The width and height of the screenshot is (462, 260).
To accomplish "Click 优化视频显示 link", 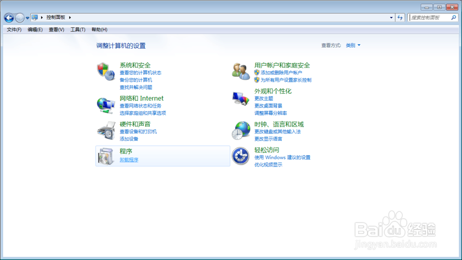I will tap(268, 164).
